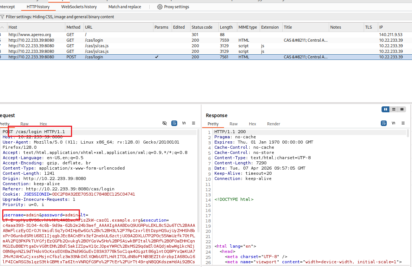Toggle hide non-printable characters in Request
The image size is (412, 267).
pos(165,123)
